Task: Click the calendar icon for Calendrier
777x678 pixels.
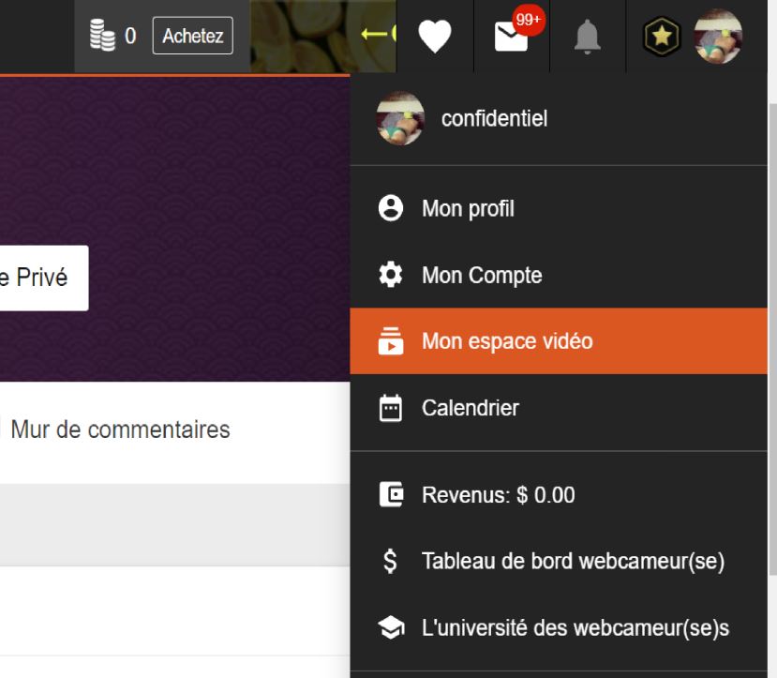Action: point(390,409)
